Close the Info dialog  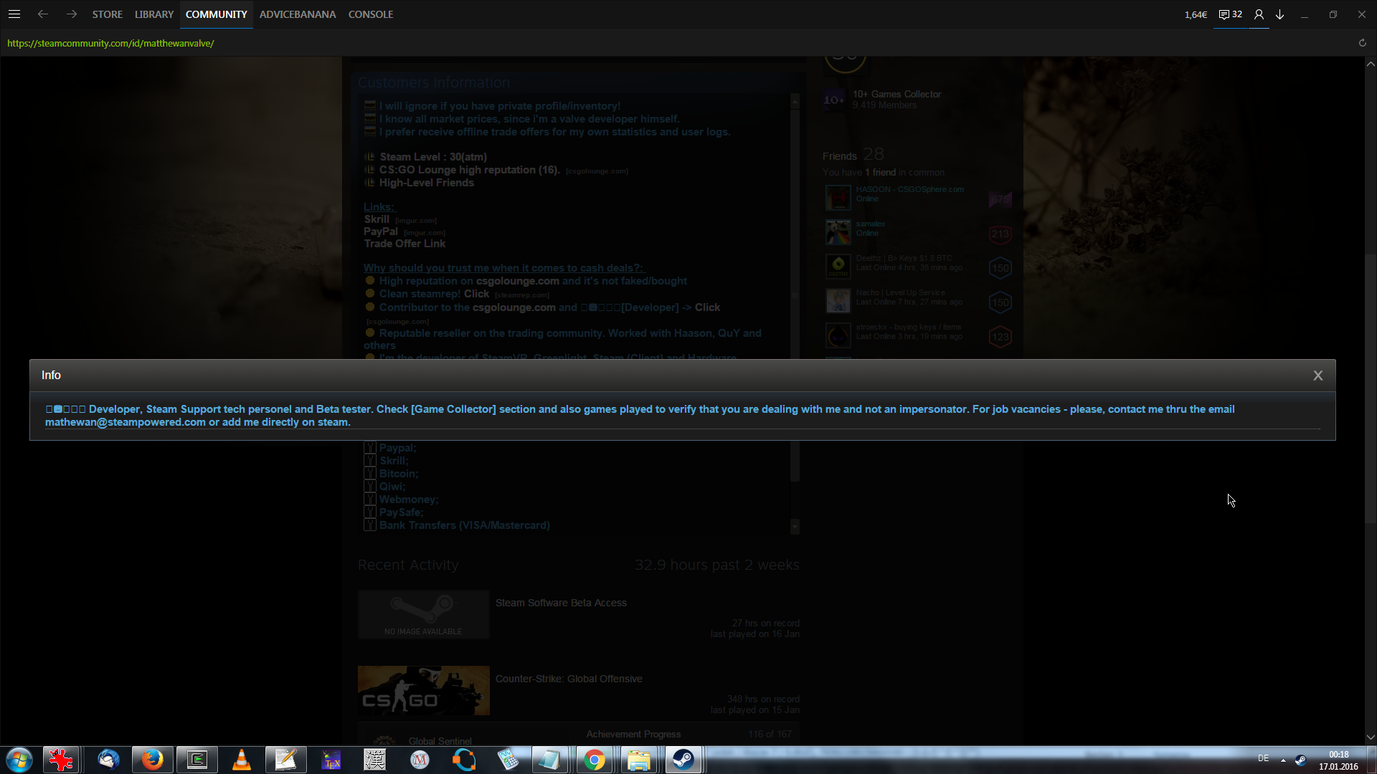[x=1317, y=376]
